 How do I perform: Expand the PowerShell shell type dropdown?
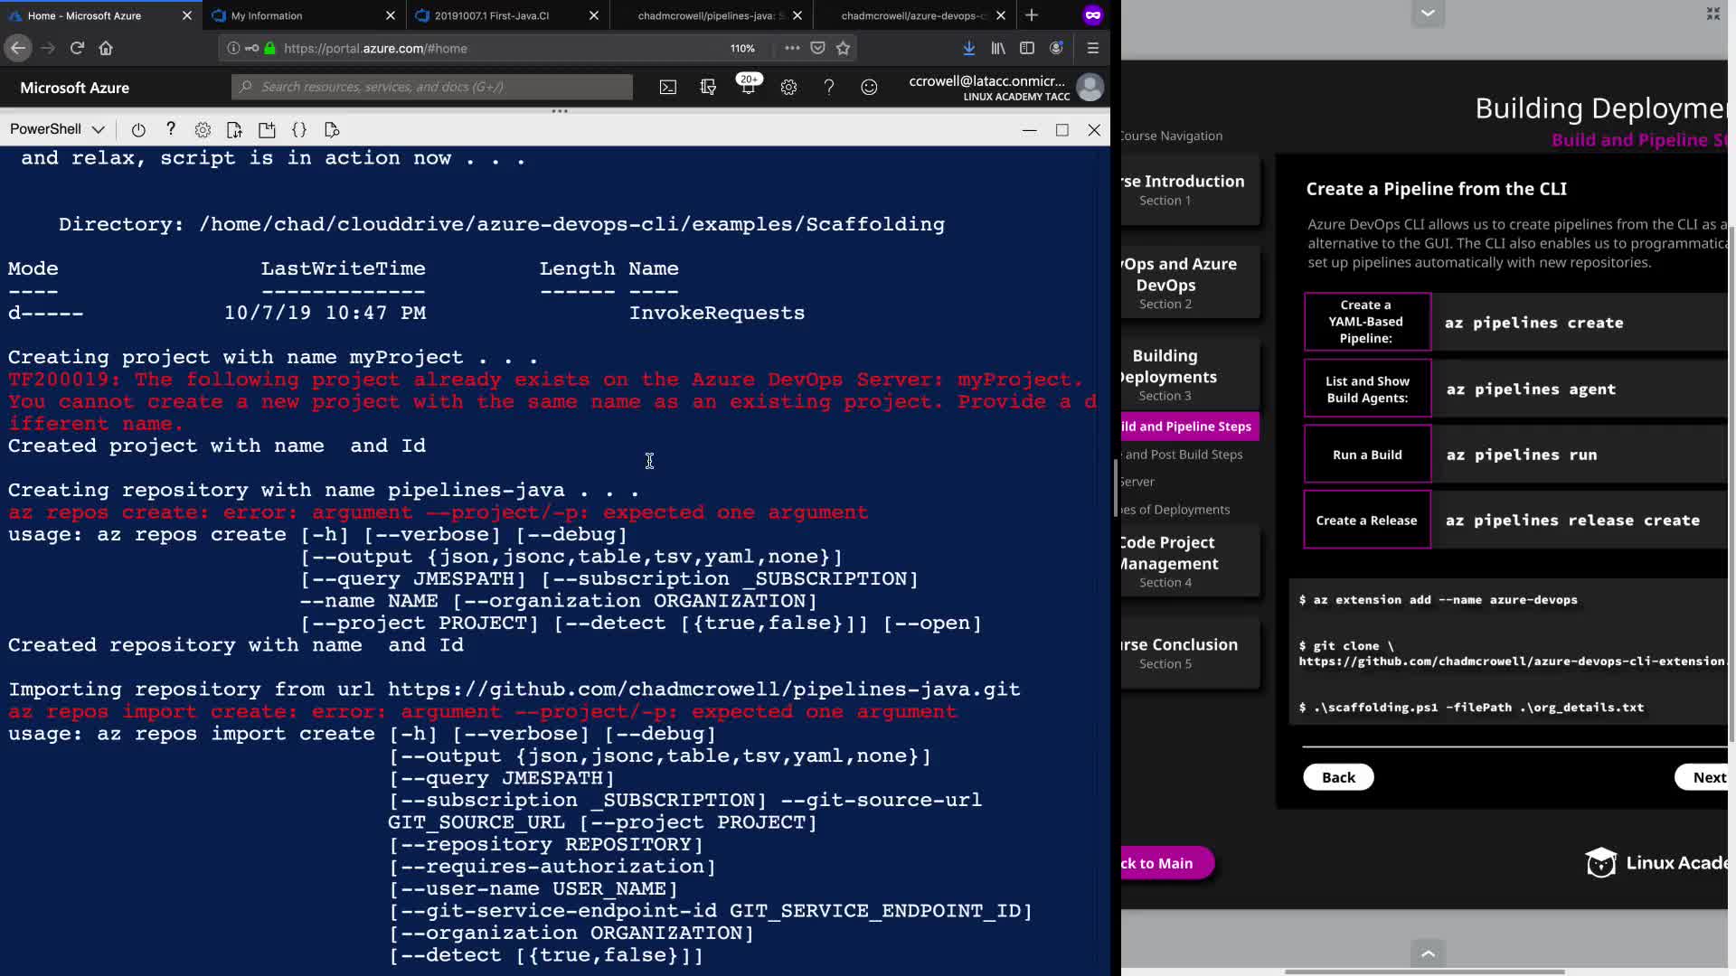point(58,129)
